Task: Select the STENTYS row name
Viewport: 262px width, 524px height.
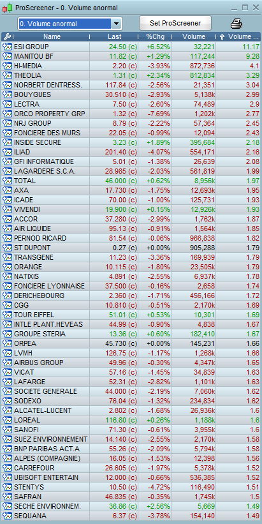Action: 29,487
